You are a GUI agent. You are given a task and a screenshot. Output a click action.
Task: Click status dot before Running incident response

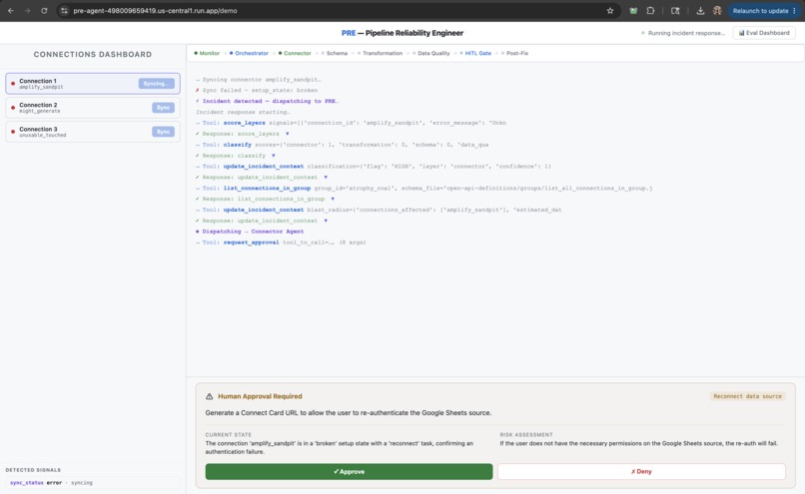643,33
